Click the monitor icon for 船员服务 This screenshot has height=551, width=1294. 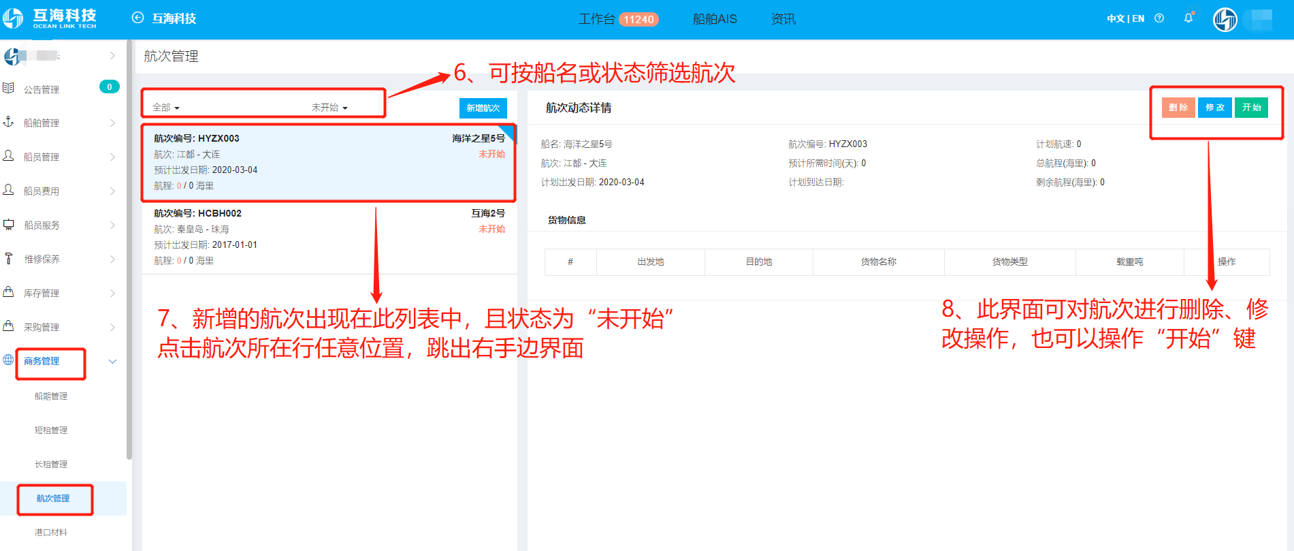pos(9,224)
